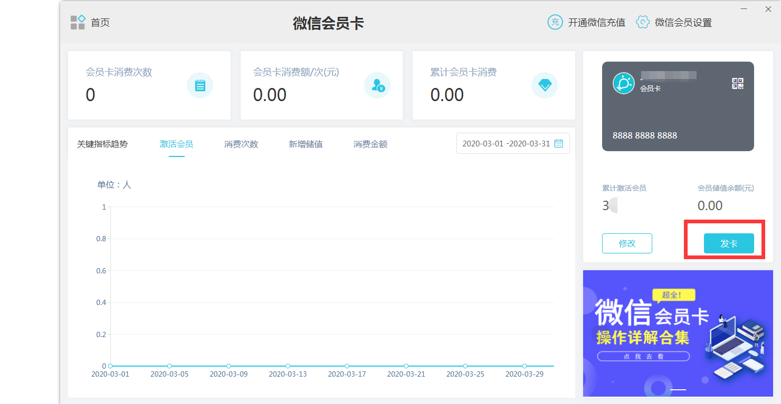Click the 累计会员卡消费 diamond icon
Image resolution: width=781 pixels, height=404 pixels.
[x=545, y=85]
